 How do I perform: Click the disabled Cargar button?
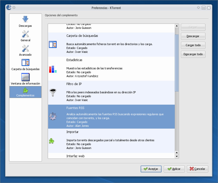[193, 27]
